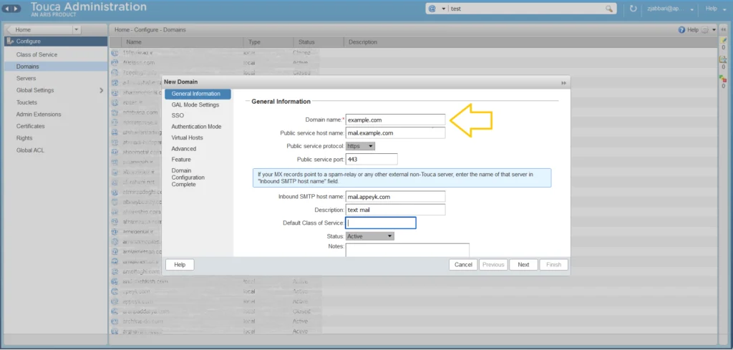733x350 pixels.
Task: Click the Cancel button
Action: 463,265
